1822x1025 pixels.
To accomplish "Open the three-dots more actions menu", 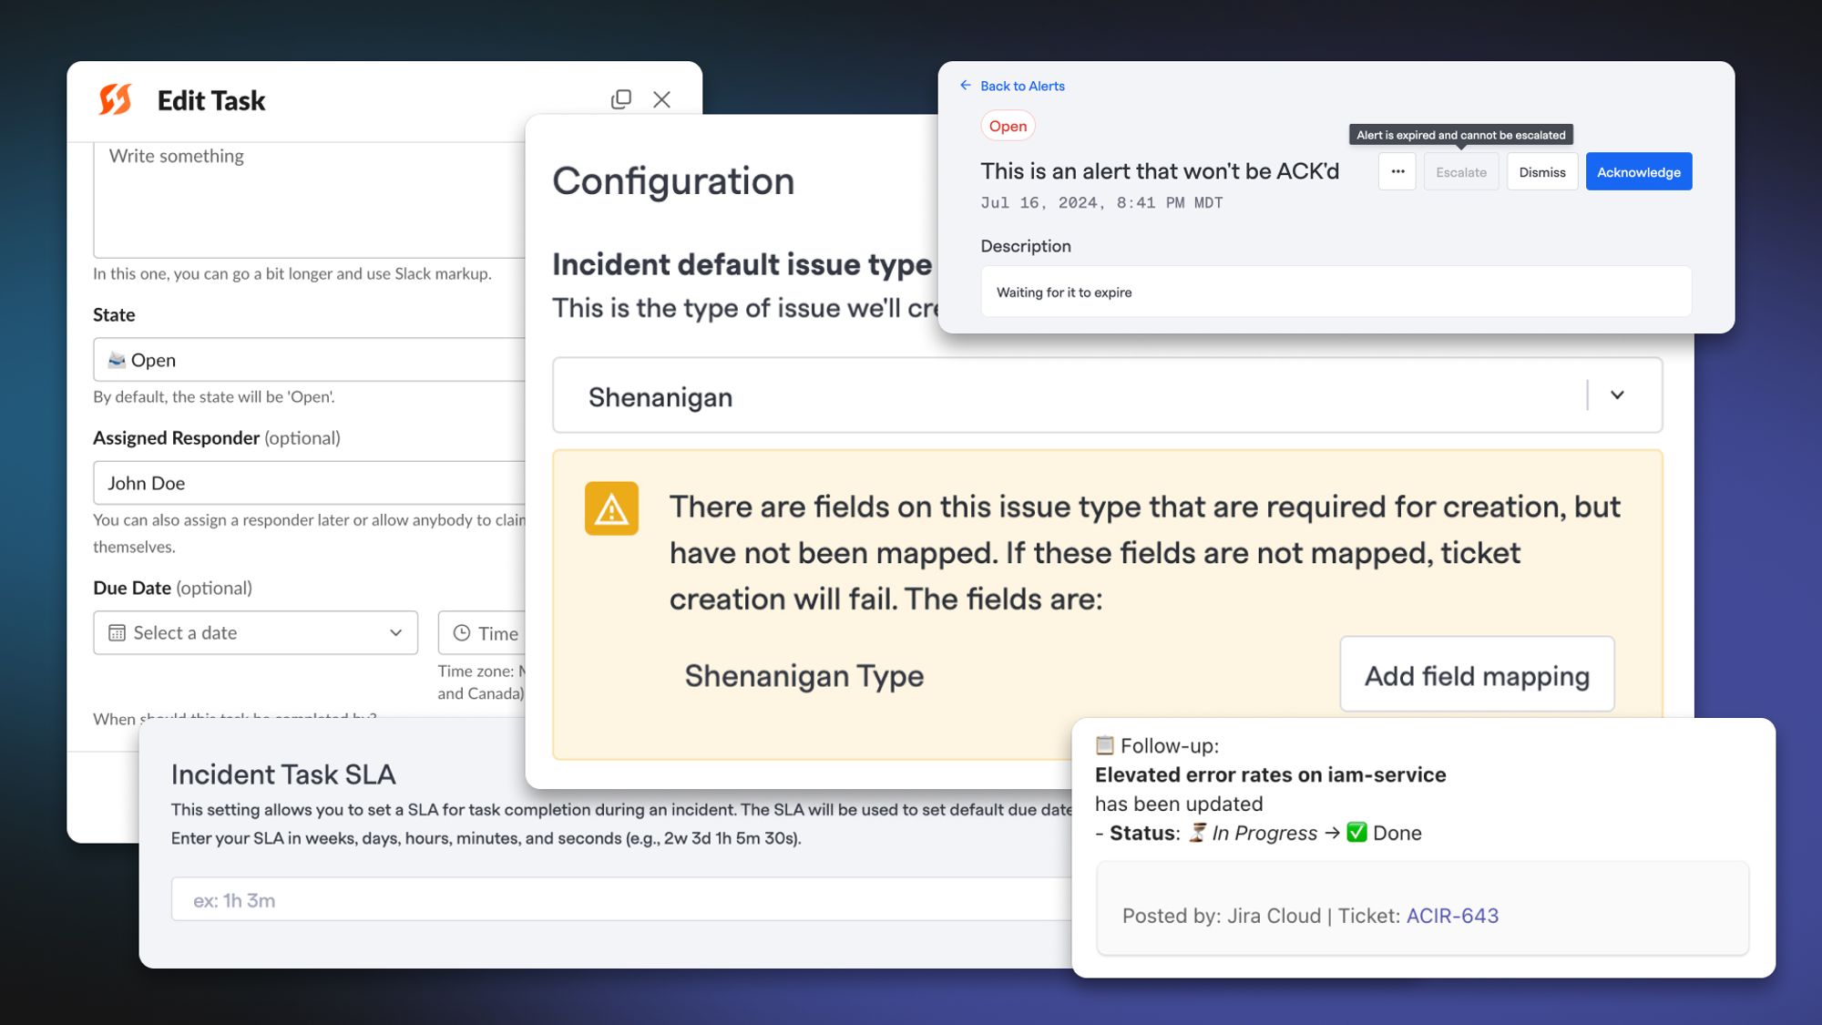I will [x=1397, y=171].
